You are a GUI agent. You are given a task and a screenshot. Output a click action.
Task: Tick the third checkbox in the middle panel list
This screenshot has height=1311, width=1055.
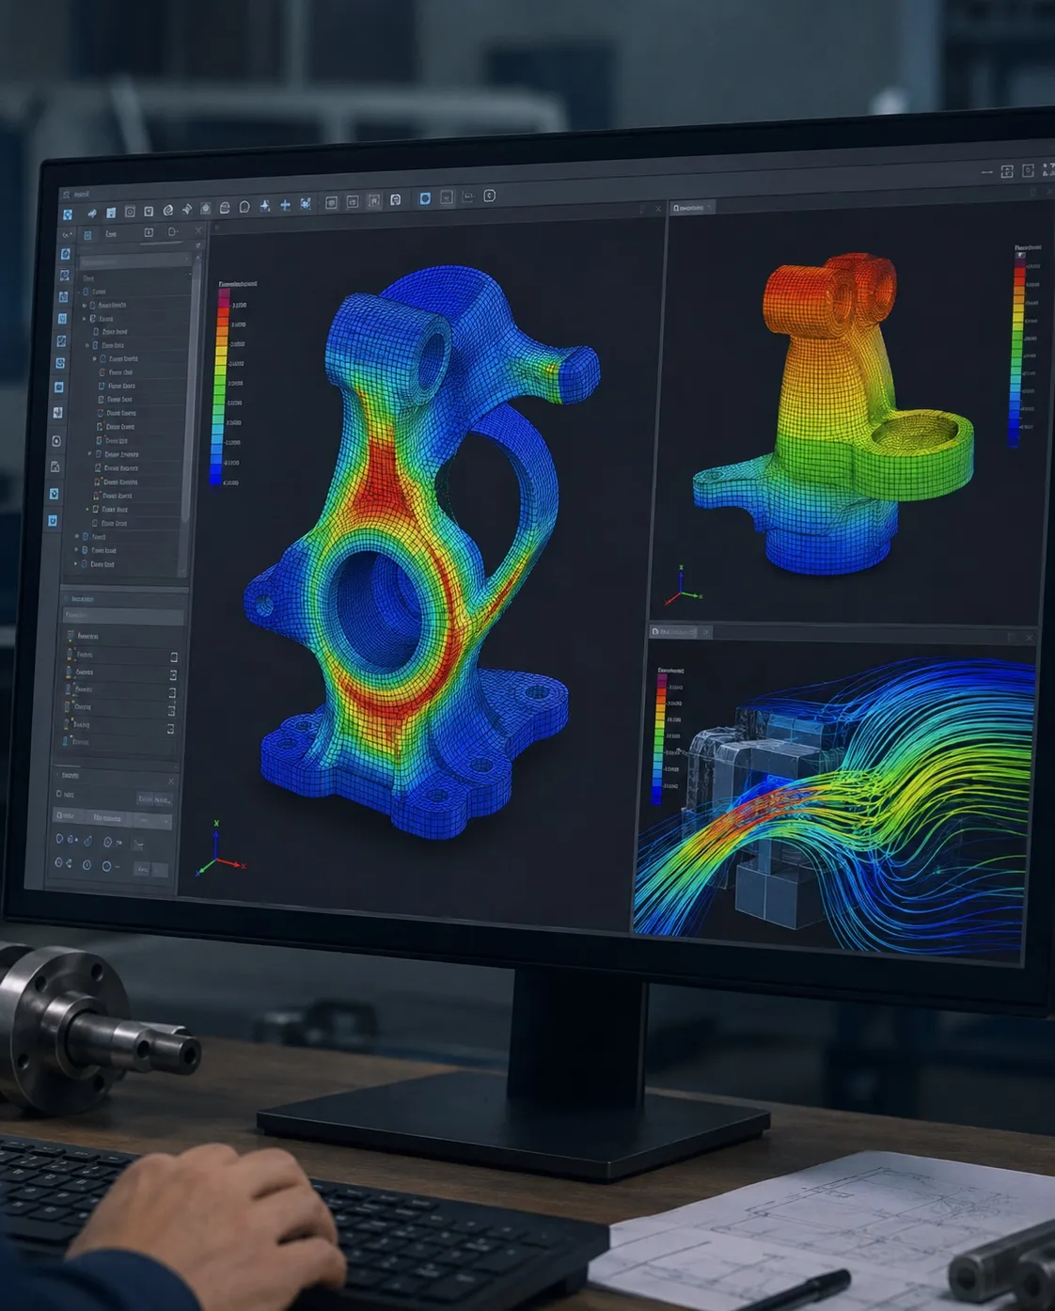click(x=172, y=693)
